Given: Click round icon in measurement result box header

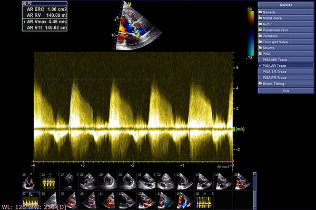Looking at the screenshot, I should 25,4.
